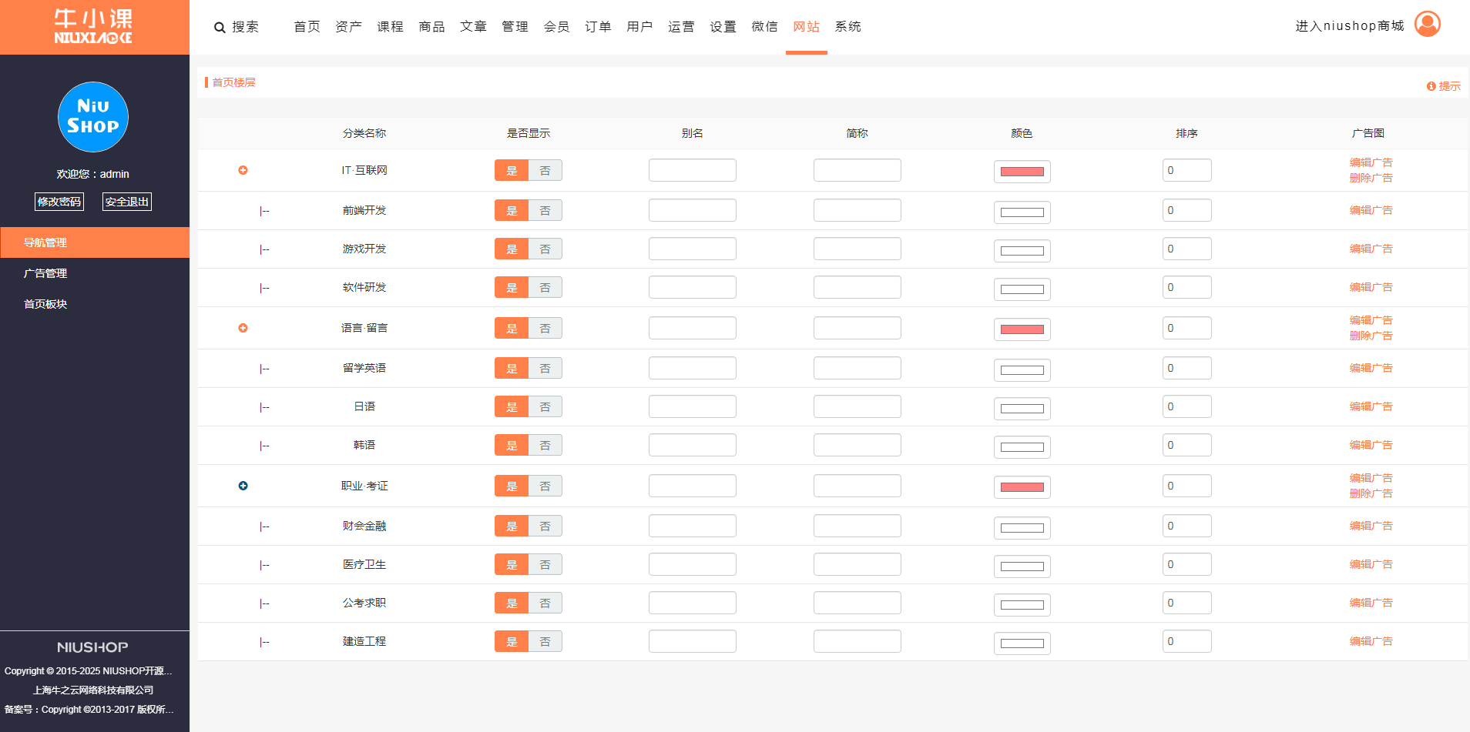Click the search magnifier icon
Screen dimensions: 1470x732
(x=220, y=28)
